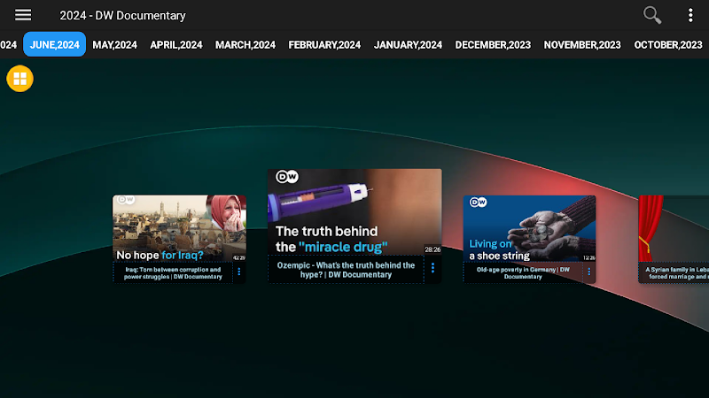This screenshot has width=709, height=398.
Task: Click the Iraq: Torn between corruption title
Action: point(173,273)
